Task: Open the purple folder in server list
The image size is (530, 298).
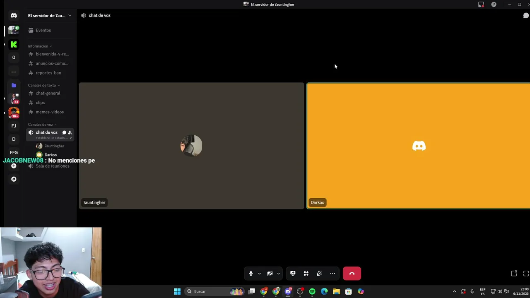Action: click(x=14, y=85)
